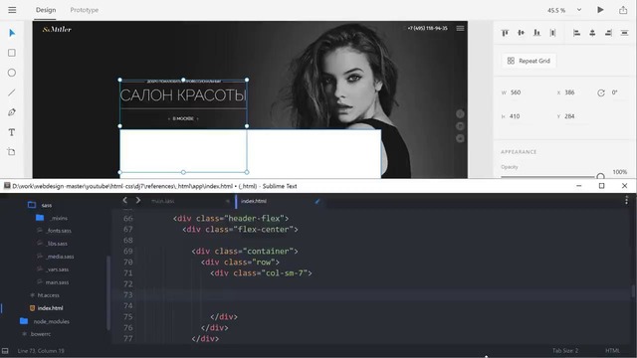This screenshot has width=637, height=358.
Task: Click Distribute Horizontally icon
Action: pyautogui.click(x=552, y=33)
